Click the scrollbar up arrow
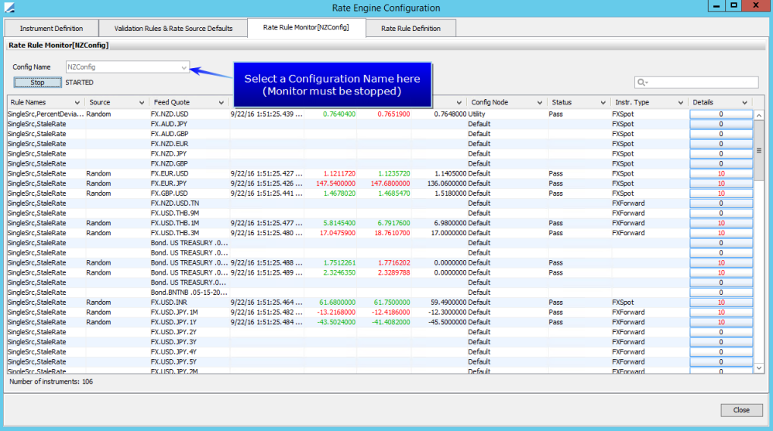 pyautogui.click(x=759, y=115)
